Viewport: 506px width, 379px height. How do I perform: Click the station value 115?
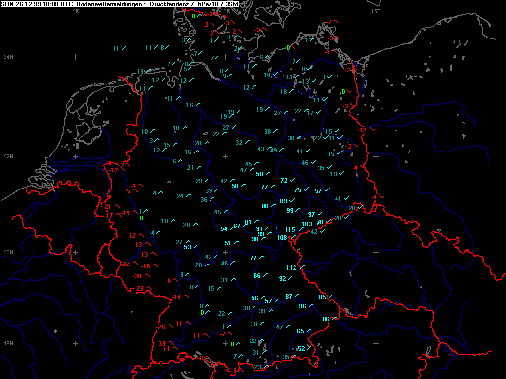click(290, 230)
